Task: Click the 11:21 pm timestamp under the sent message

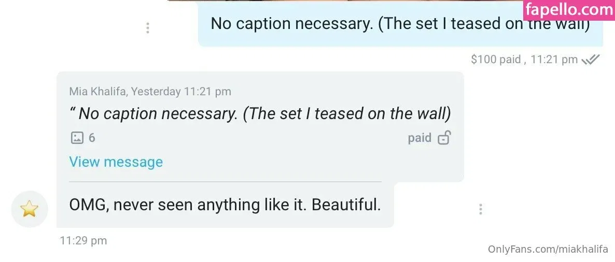Action: (554, 60)
